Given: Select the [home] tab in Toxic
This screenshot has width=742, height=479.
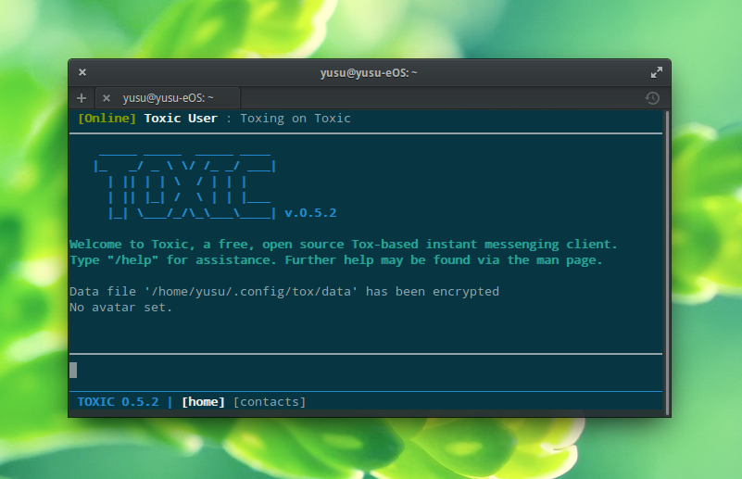Looking at the screenshot, I should point(204,402).
